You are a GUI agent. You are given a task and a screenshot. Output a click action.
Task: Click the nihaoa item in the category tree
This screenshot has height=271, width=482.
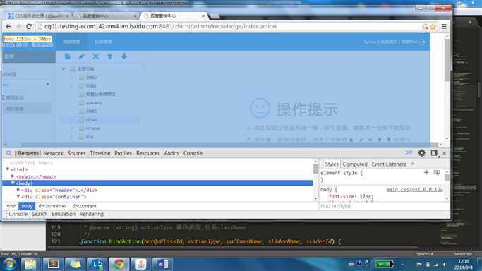(x=92, y=128)
